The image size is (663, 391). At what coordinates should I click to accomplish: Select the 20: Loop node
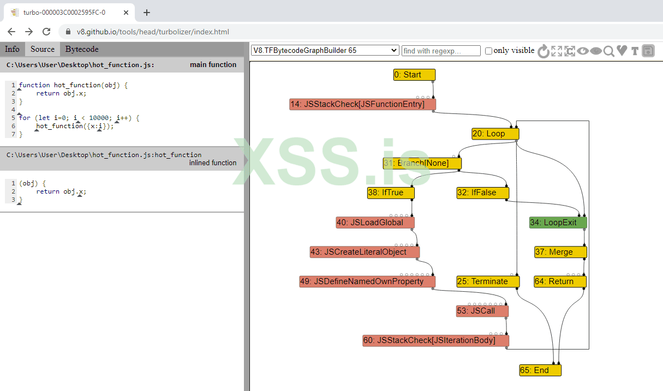pos(495,134)
